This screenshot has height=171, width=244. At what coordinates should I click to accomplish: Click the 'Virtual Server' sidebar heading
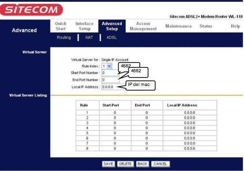click(x=34, y=52)
